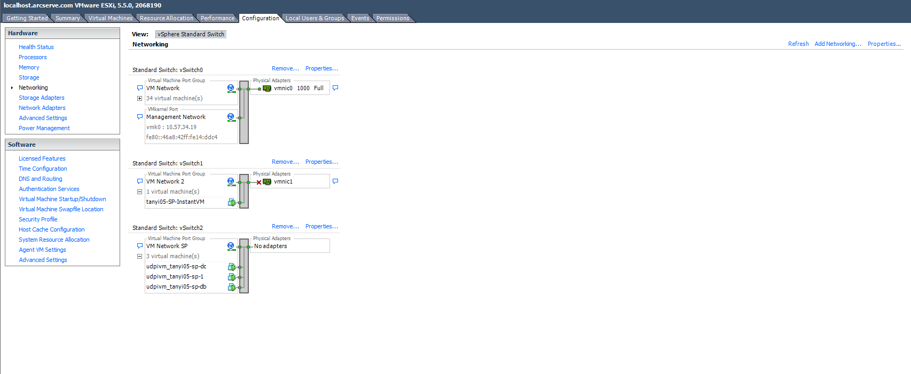The image size is (911, 374).
Task: Open the Virtual Machines tab
Action: (111, 18)
